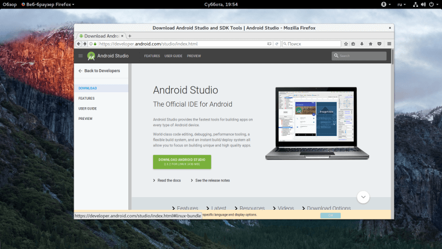Viewport: 442px width, 249px height.
Task: Open Обзор activities overview
Action: [10, 4]
